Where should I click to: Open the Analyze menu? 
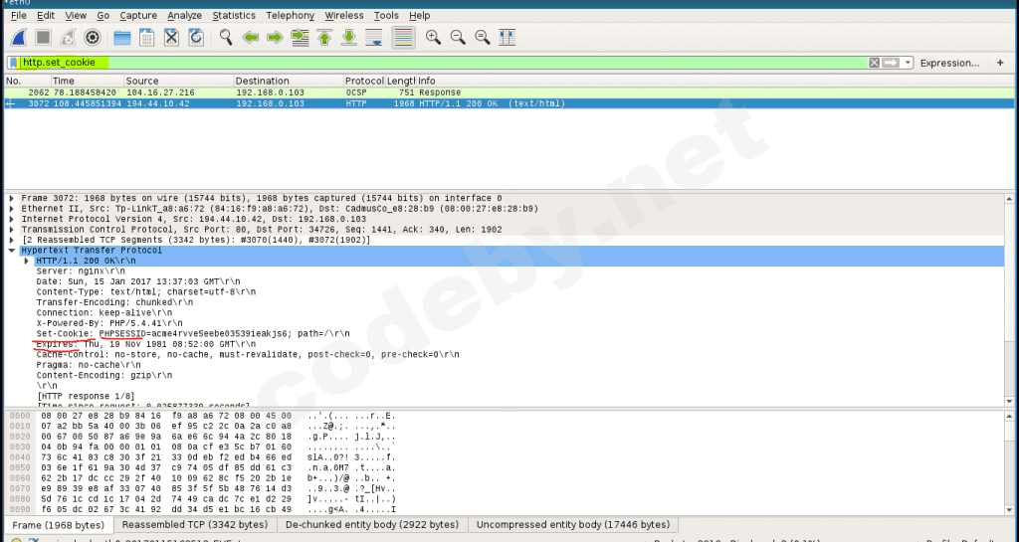coord(184,15)
